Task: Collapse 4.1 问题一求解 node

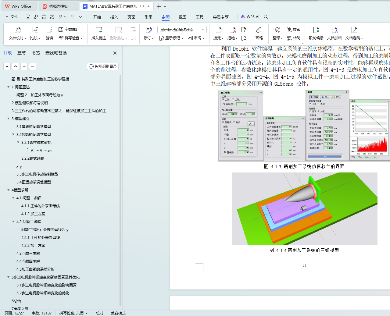Action: coord(13,198)
